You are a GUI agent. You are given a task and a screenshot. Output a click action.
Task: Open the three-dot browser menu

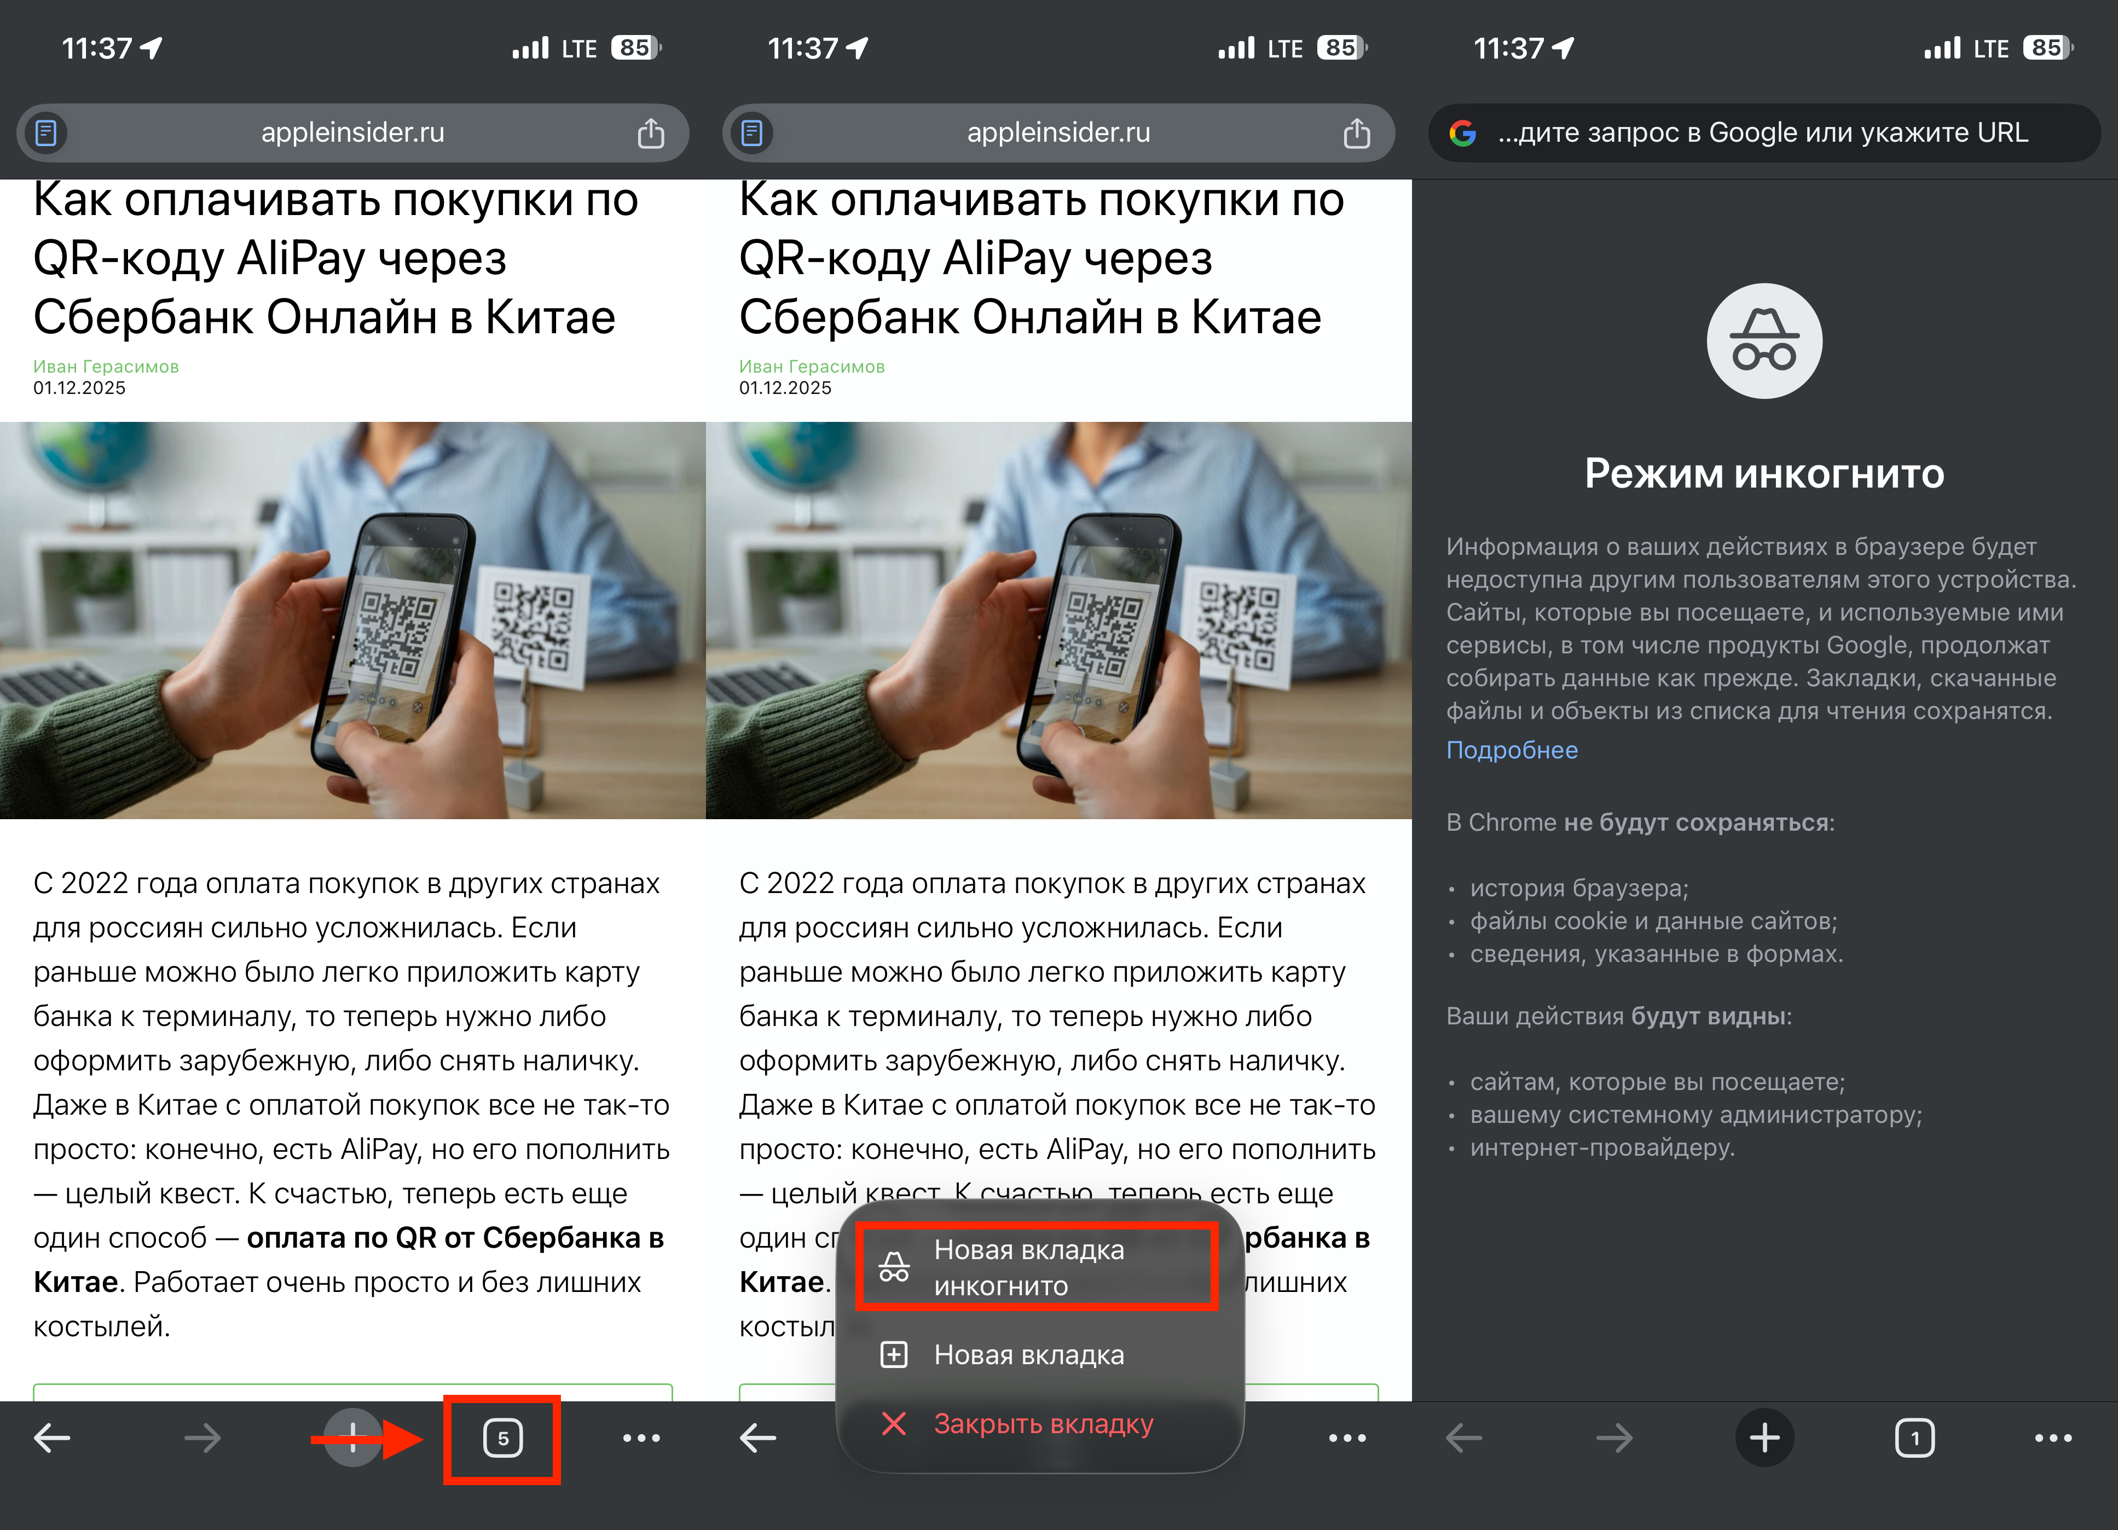[641, 1438]
